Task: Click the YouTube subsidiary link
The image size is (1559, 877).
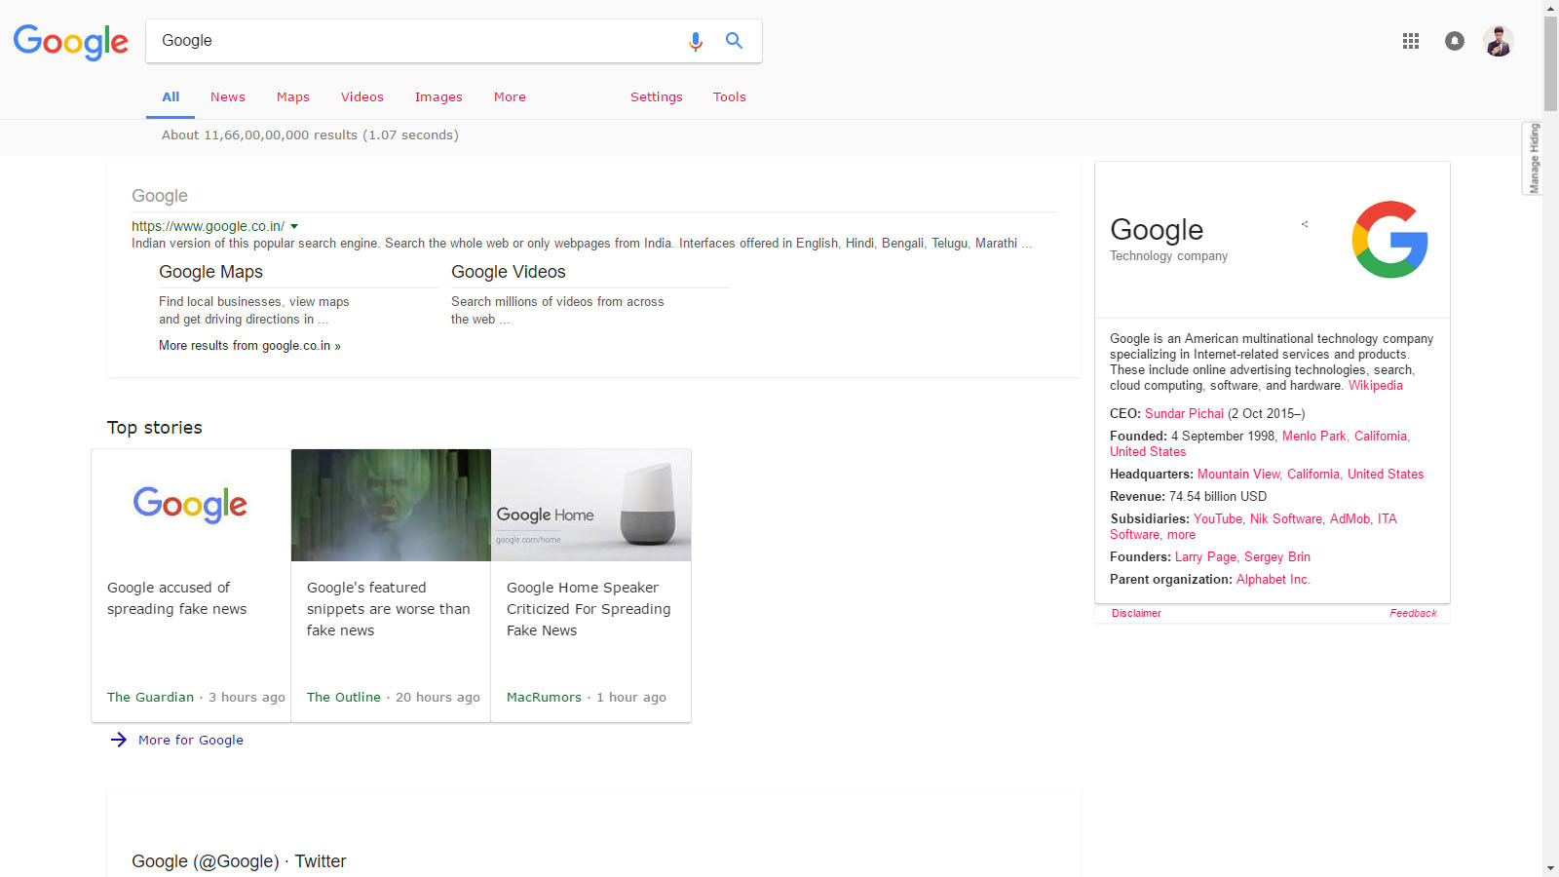Action: click(1217, 519)
